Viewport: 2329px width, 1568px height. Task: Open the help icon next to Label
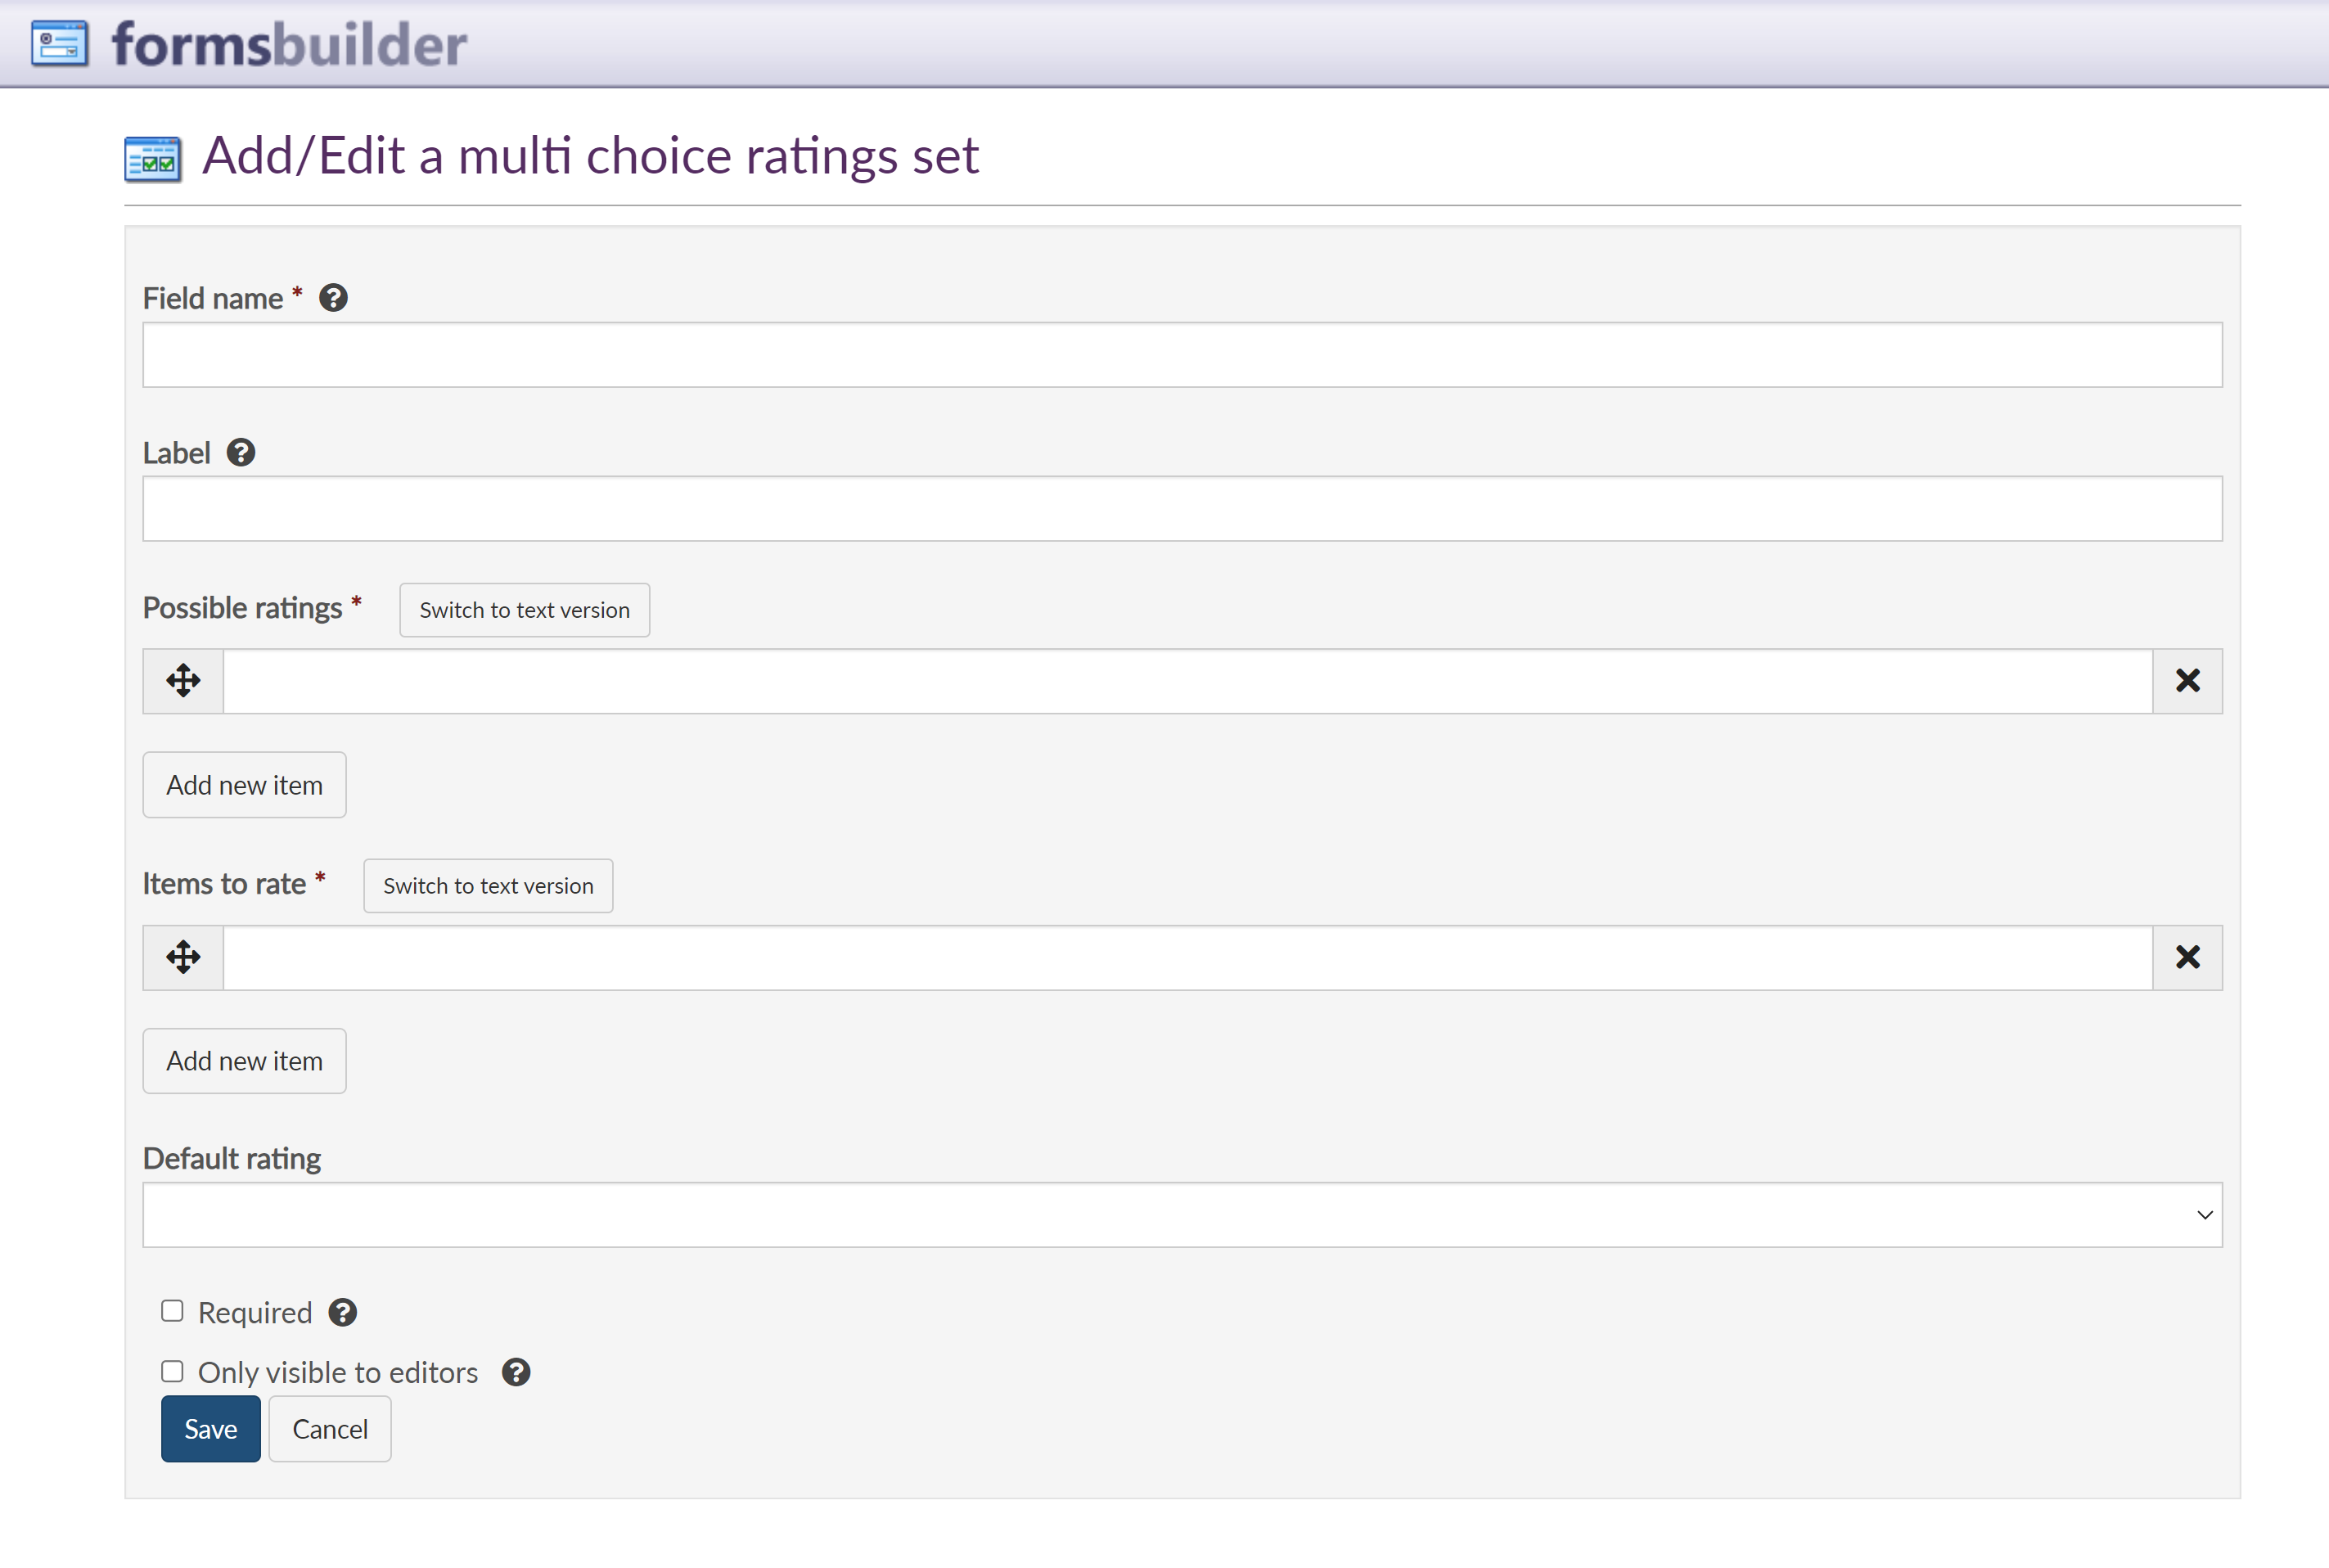point(241,453)
